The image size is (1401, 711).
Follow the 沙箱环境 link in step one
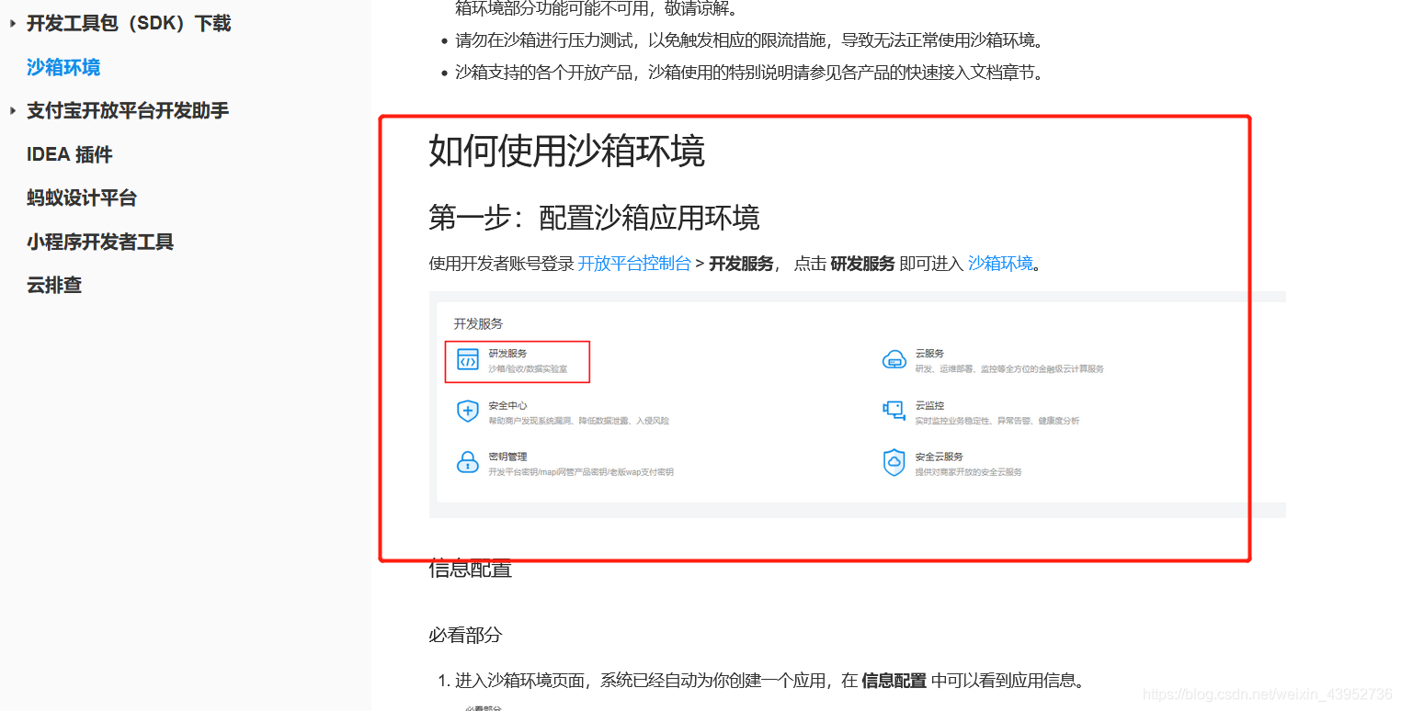(1000, 264)
